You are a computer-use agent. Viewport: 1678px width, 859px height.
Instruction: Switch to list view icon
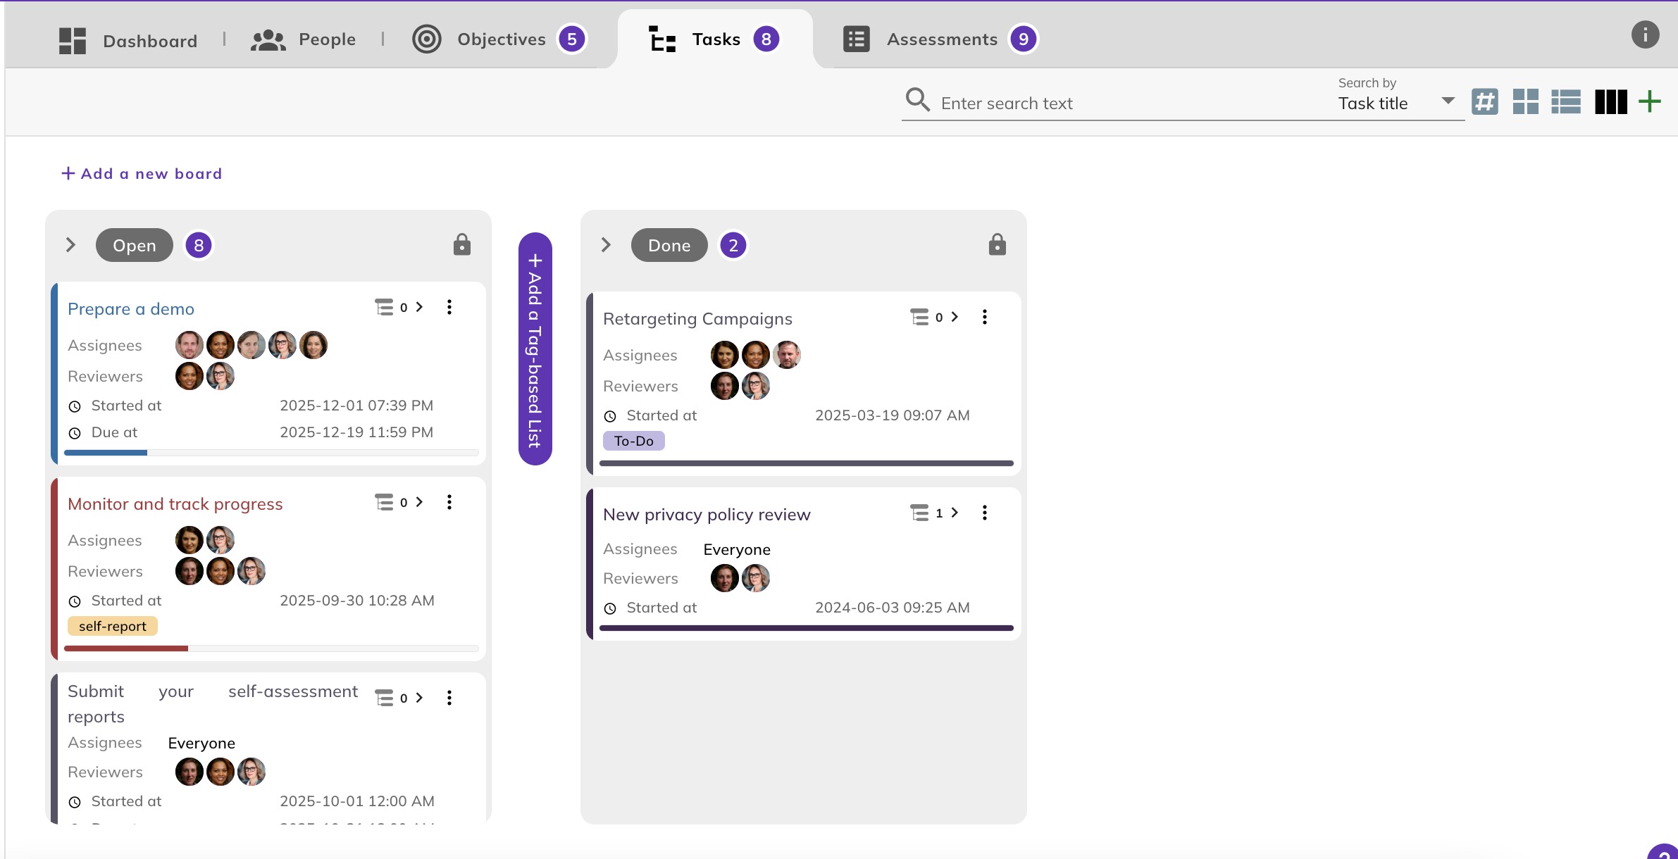pyautogui.click(x=1566, y=102)
